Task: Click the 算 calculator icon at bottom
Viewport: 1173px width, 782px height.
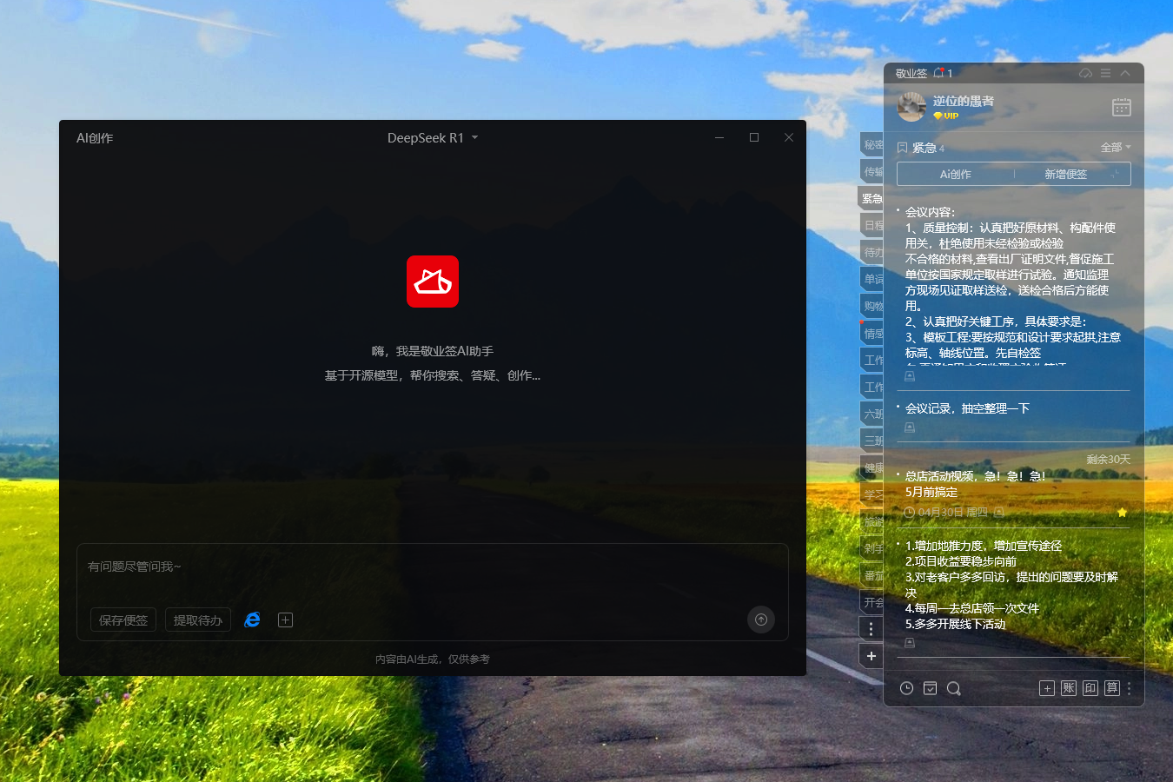Action: [1111, 688]
